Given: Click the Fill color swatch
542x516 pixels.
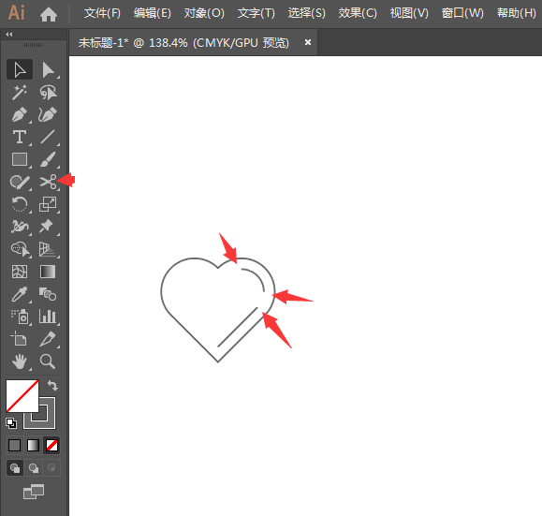Looking at the screenshot, I should [22, 396].
